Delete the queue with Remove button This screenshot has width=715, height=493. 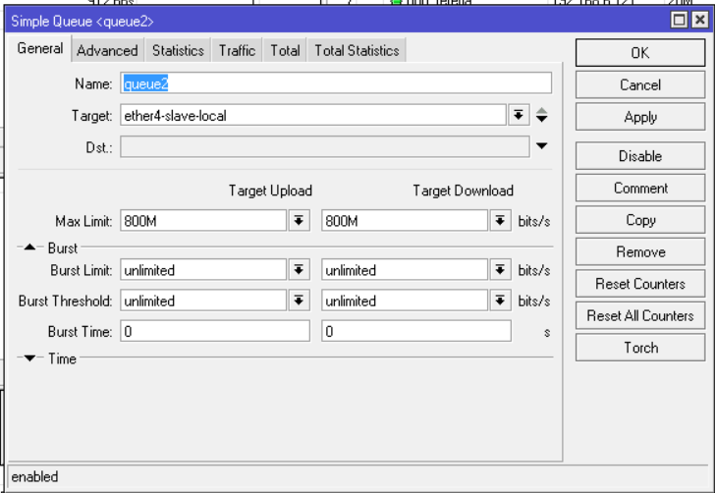(640, 251)
